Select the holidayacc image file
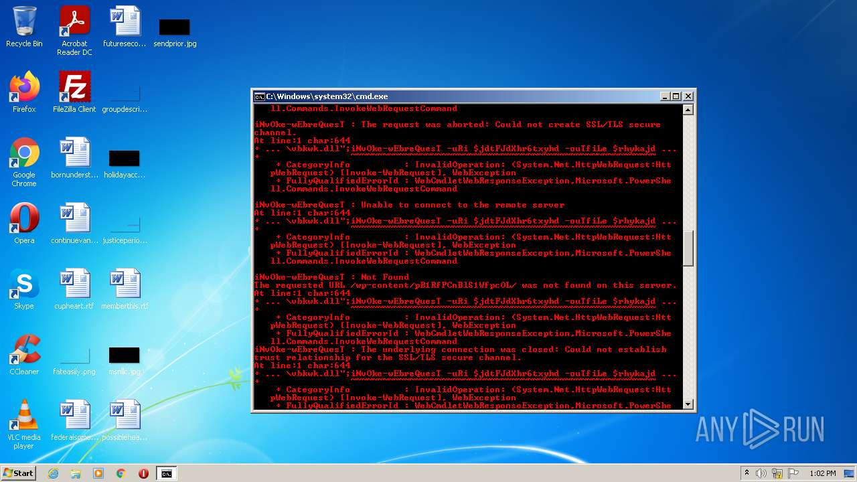Image resolution: width=857 pixels, height=482 pixels. tap(125, 163)
